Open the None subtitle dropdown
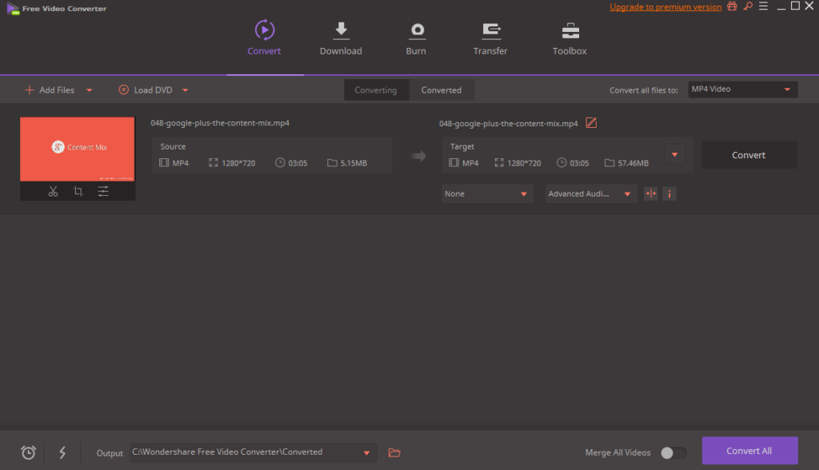This screenshot has height=470, width=819. click(x=487, y=193)
